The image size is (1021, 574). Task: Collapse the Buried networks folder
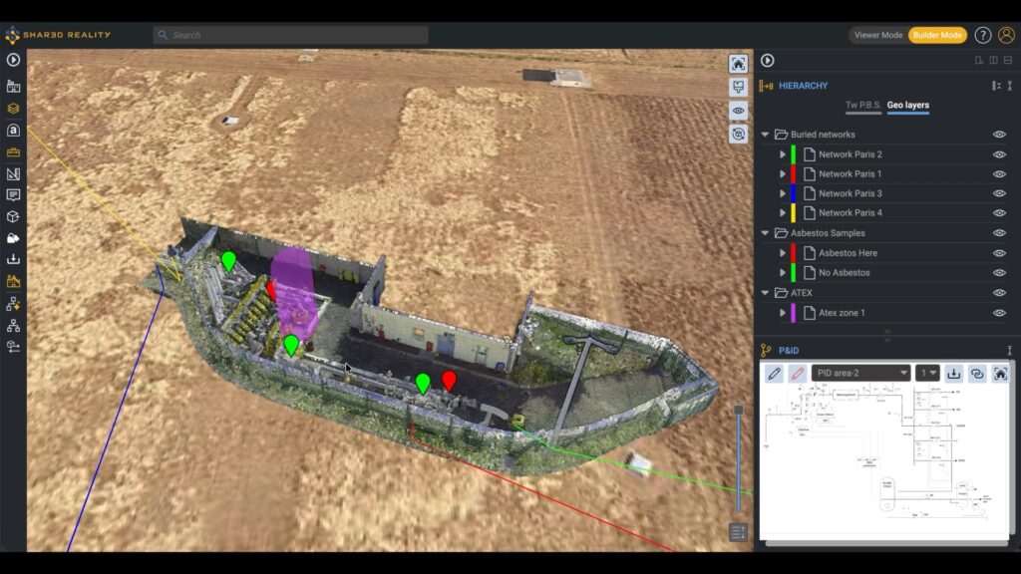(766, 134)
